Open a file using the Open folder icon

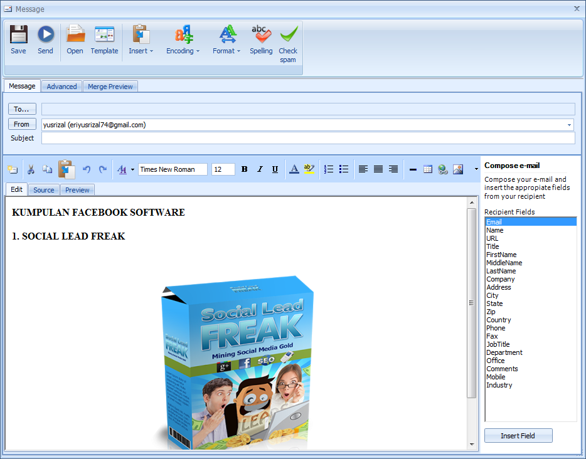tap(75, 34)
